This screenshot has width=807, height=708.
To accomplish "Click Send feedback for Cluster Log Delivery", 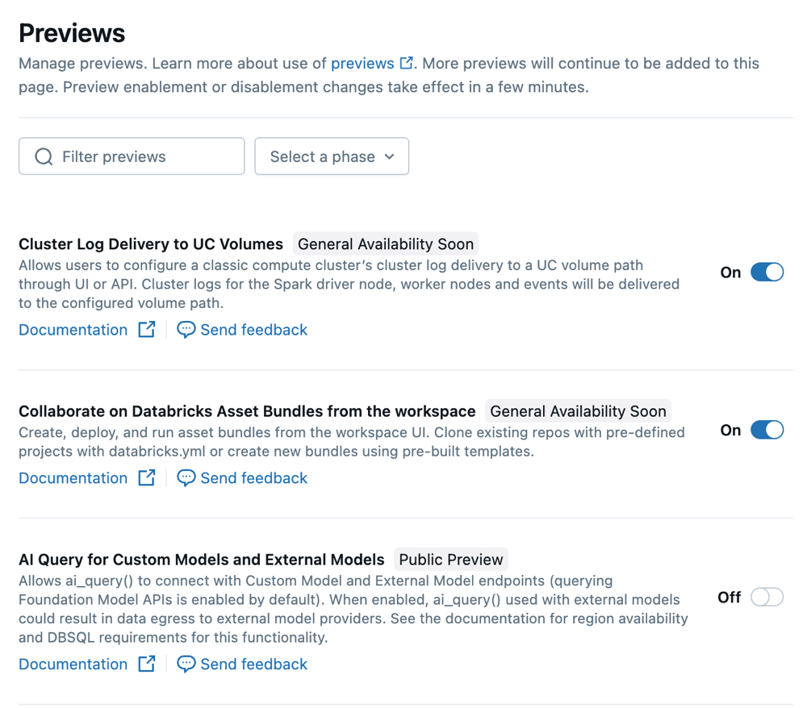I will 250,329.
